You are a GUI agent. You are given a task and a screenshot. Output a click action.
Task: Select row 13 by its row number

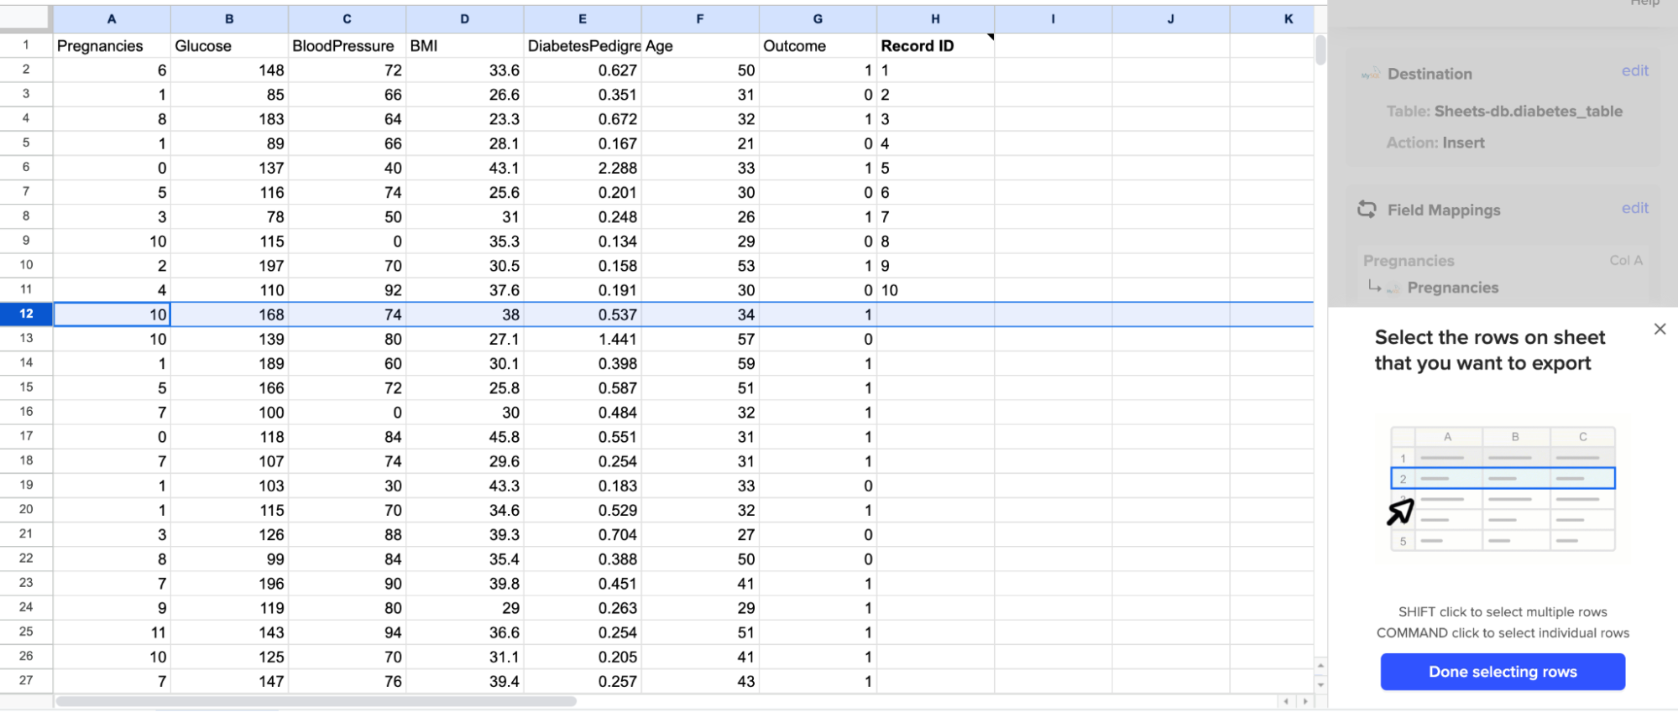coord(26,338)
